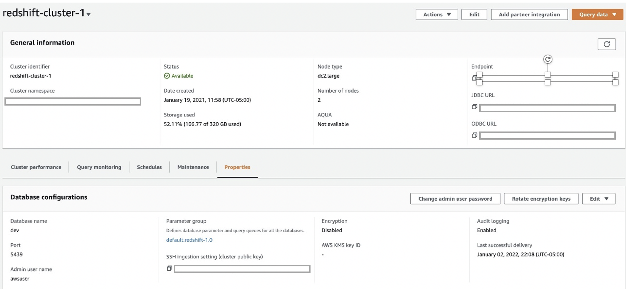Switch to the Cluster performance tab
Screen dimensions: 627x303
click(36, 167)
